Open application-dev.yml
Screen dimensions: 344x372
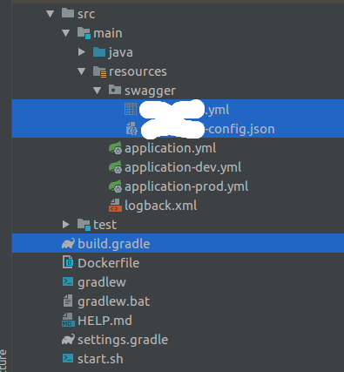[183, 168]
